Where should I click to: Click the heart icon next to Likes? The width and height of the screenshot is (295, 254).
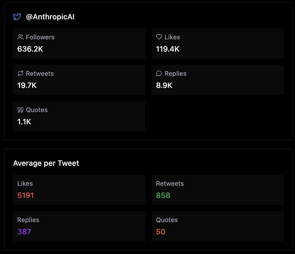(159, 37)
